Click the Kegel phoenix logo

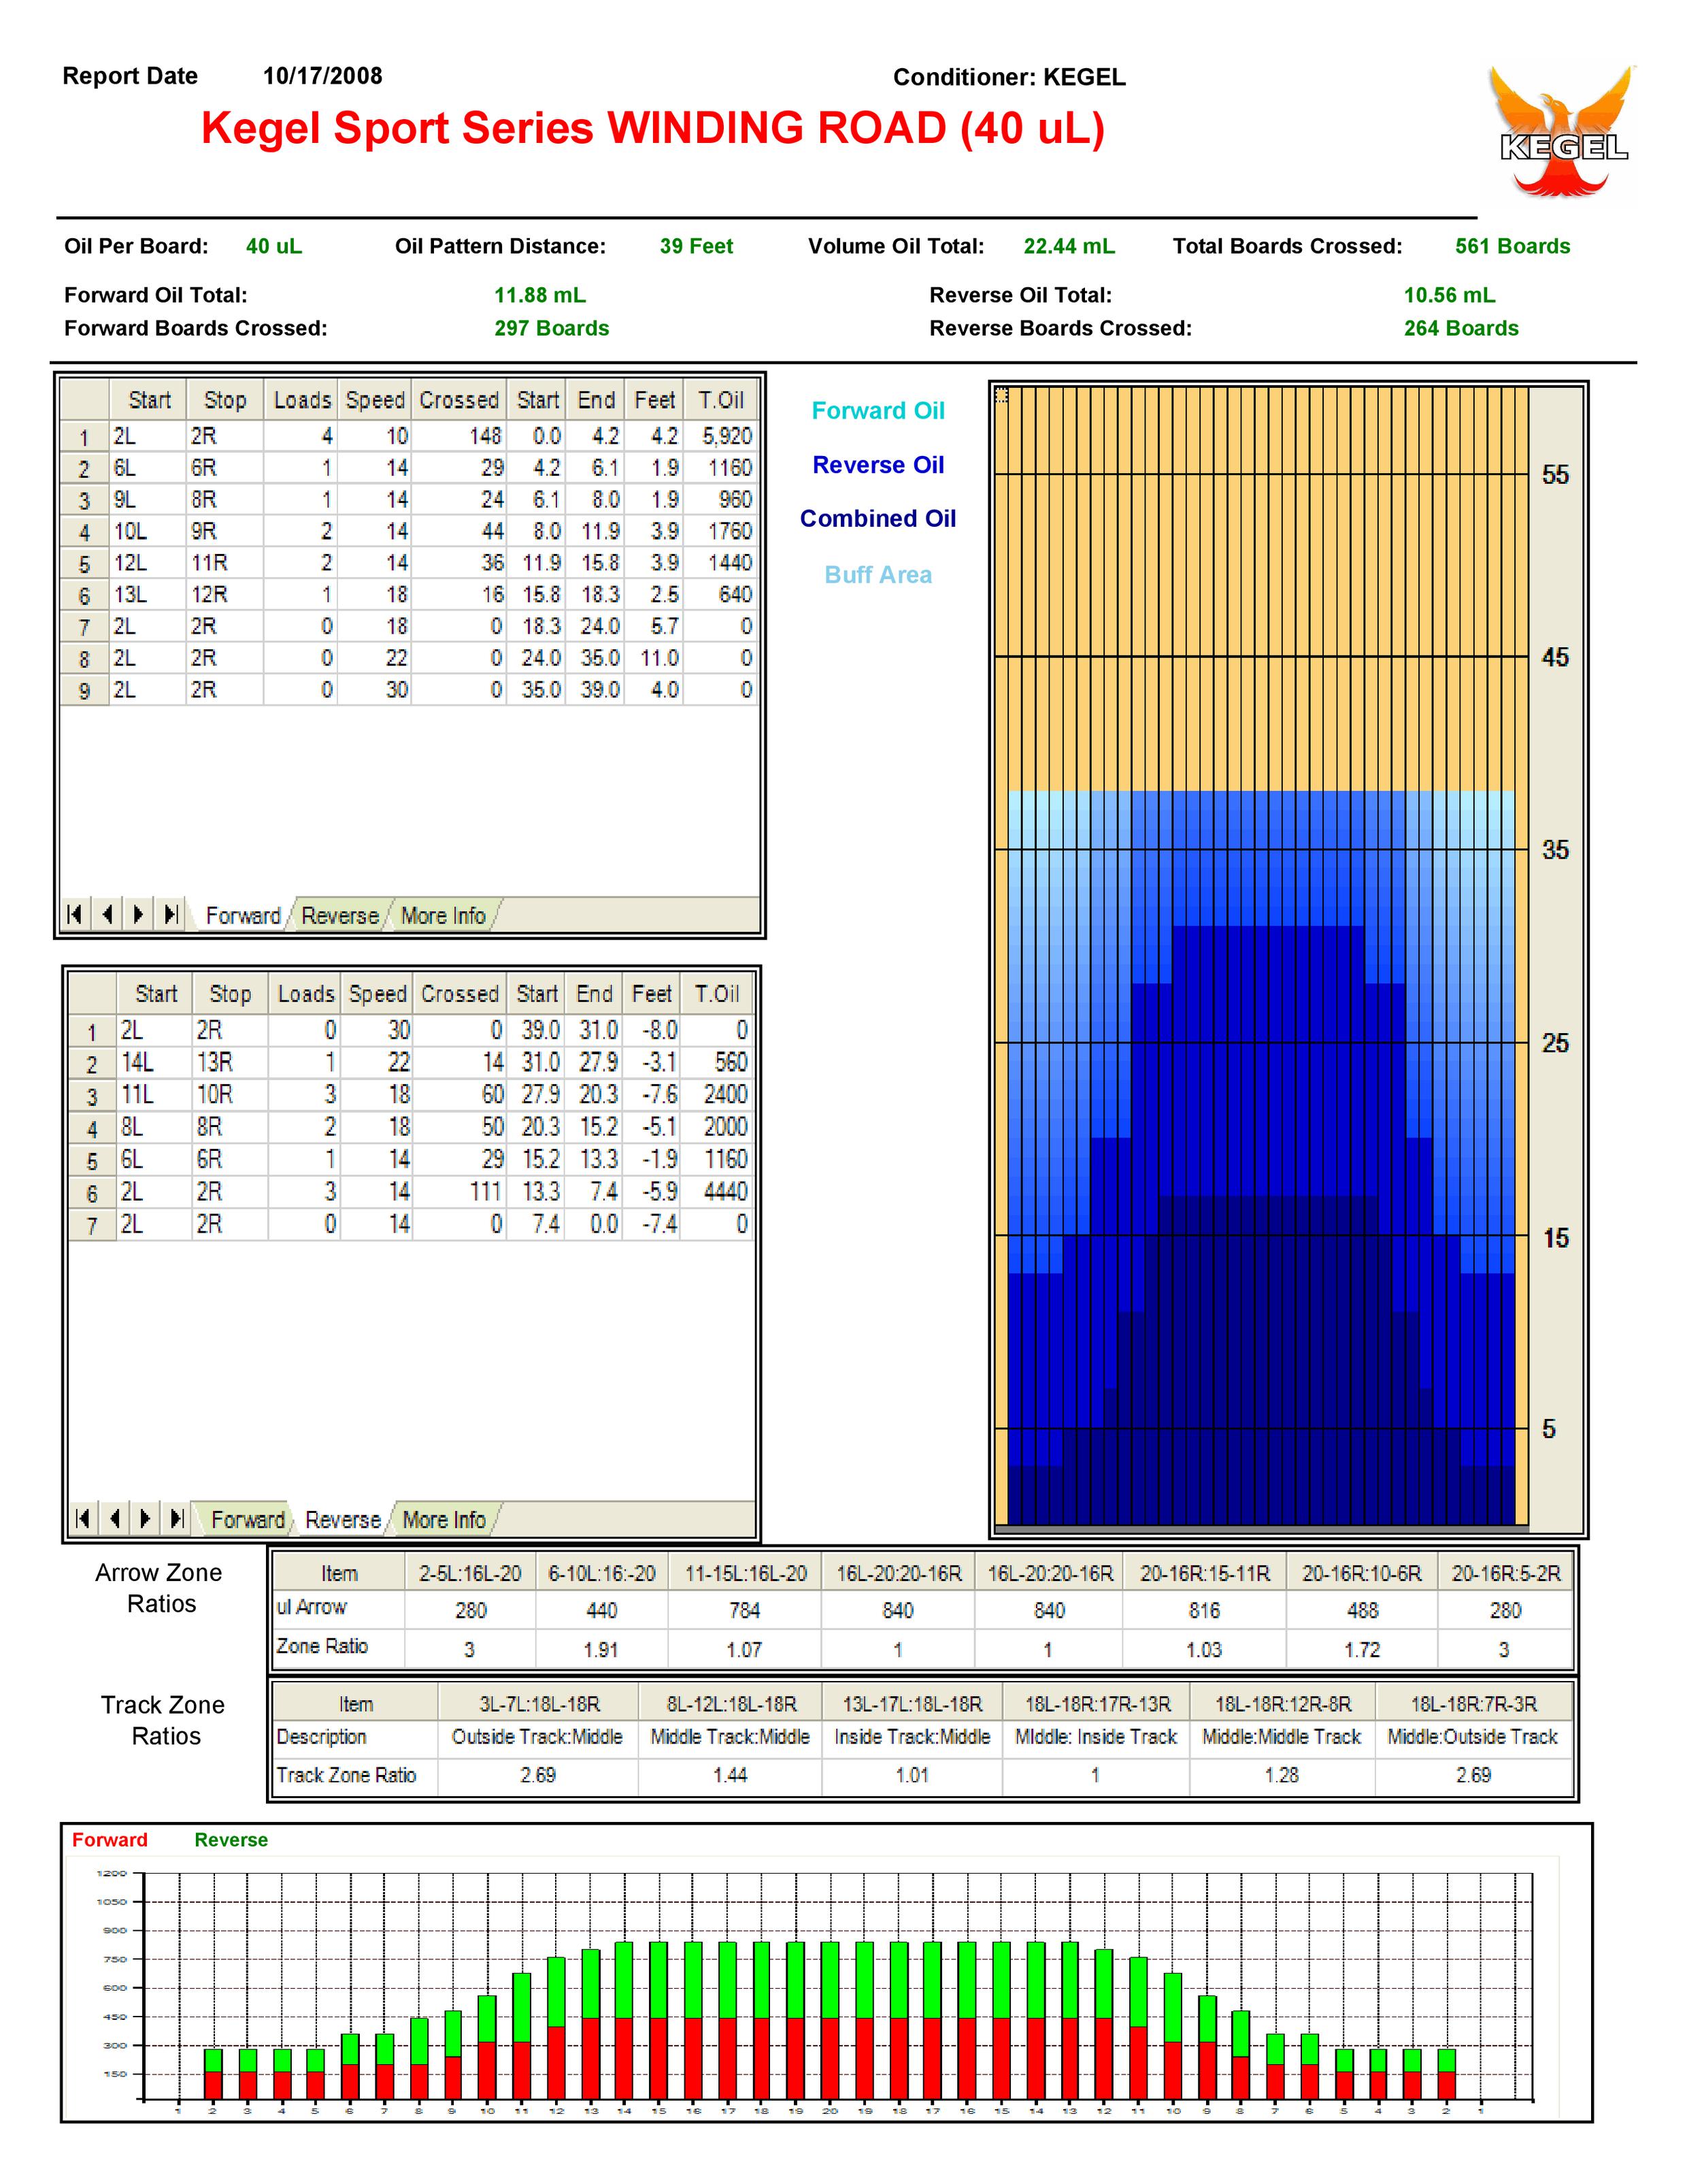click(1563, 131)
